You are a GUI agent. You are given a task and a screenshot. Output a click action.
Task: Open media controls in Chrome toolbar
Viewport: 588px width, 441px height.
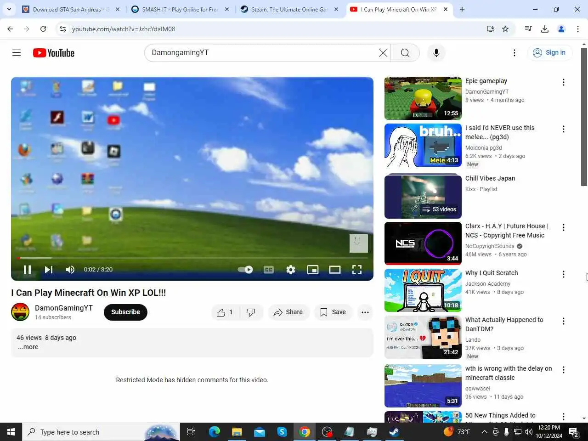[x=528, y=29]
